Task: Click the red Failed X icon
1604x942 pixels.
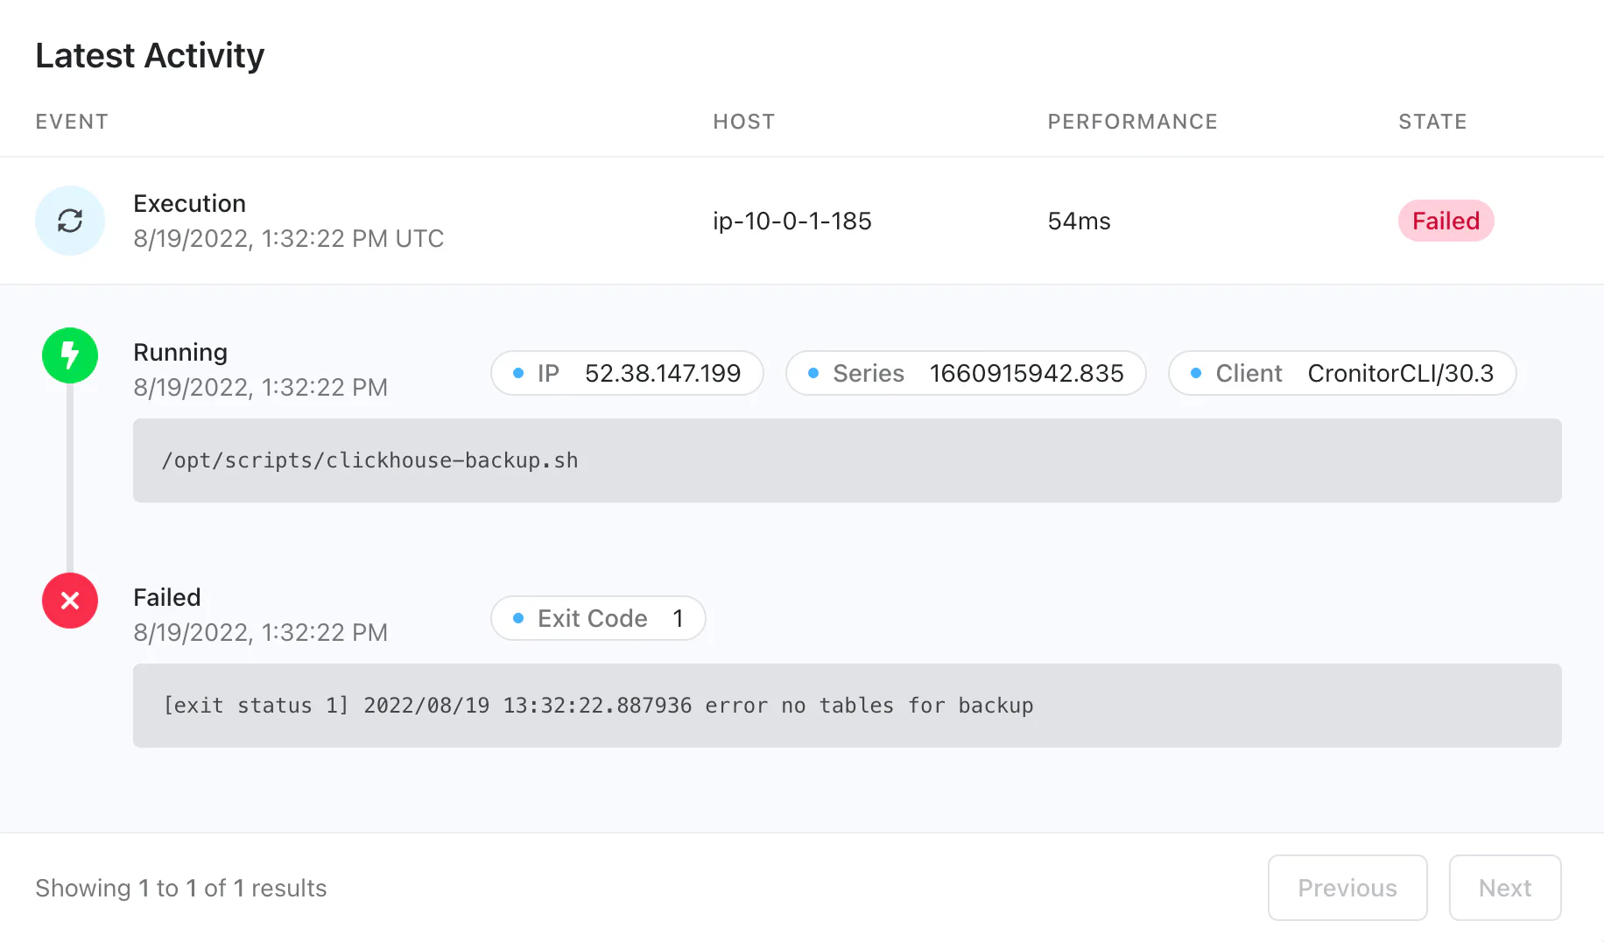Action: [70, 601]
